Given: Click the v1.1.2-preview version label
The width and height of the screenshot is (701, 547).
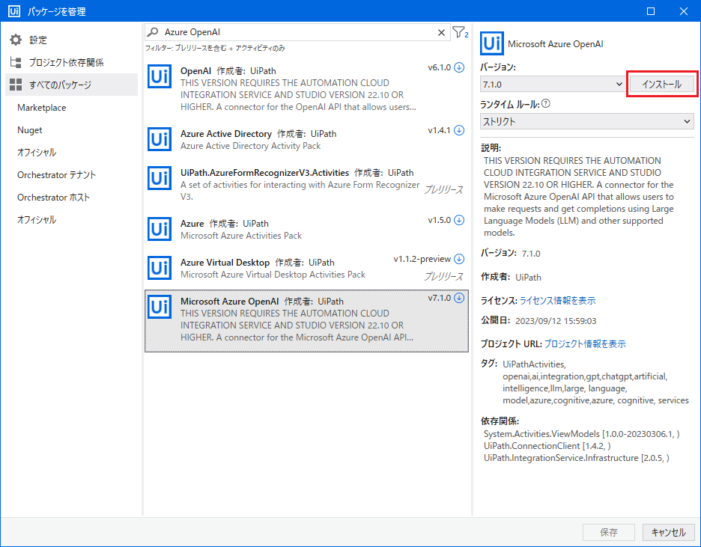Looking at the screenshot, I should (x=422, y=259).
